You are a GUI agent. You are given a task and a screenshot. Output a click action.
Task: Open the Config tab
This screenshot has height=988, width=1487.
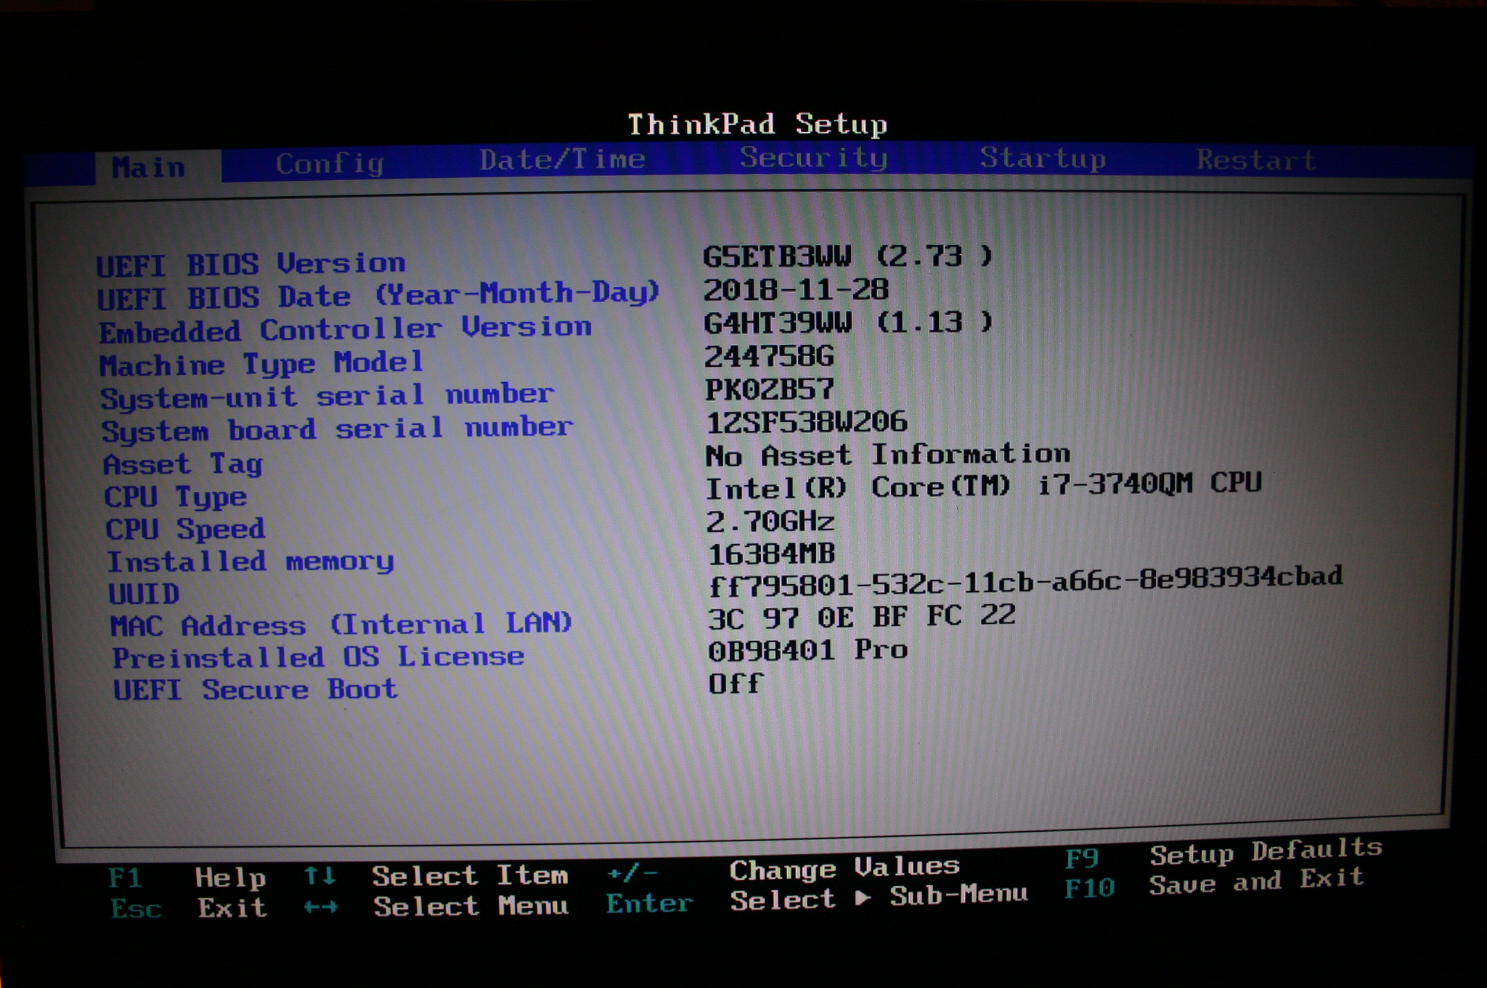click(330, 164)
